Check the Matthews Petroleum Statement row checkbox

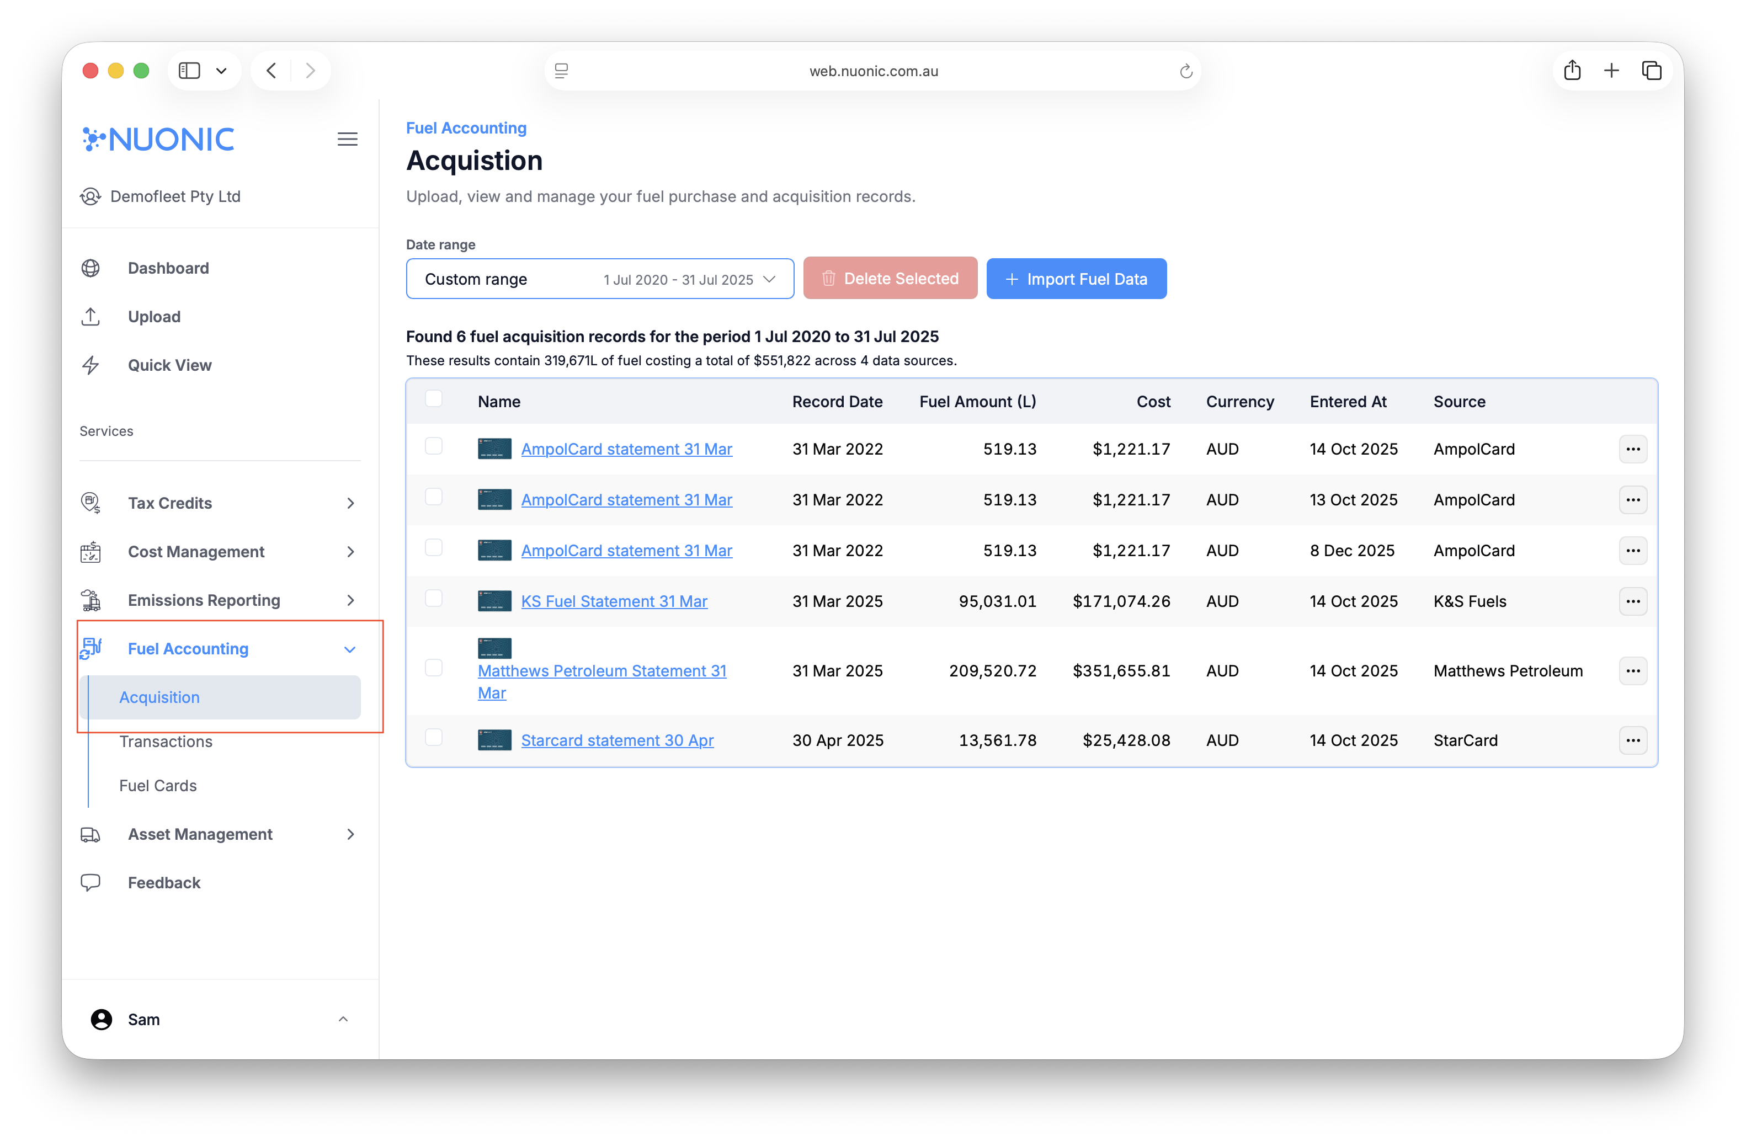(434, 668)
